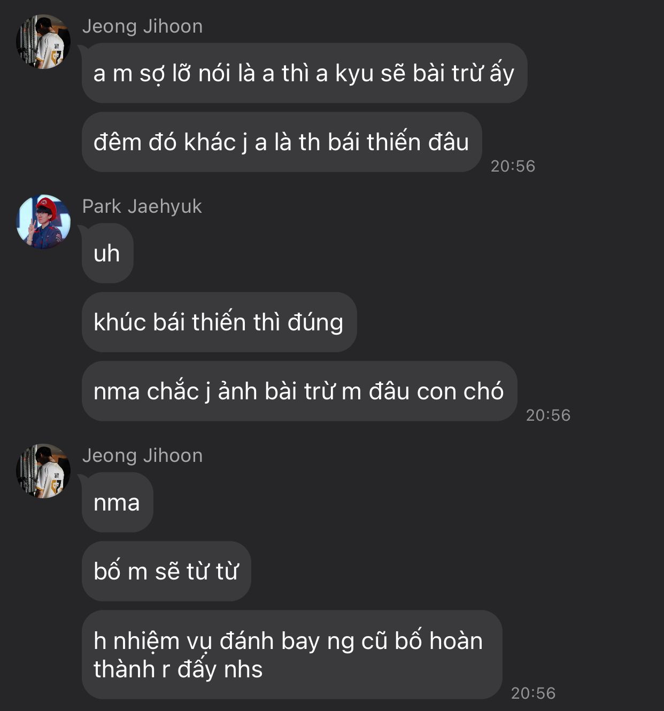Tap the short "nma" message bubble

117,503
